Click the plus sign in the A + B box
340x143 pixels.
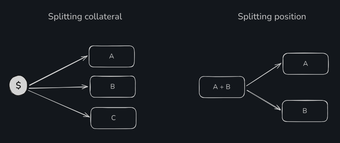point(222,87)
